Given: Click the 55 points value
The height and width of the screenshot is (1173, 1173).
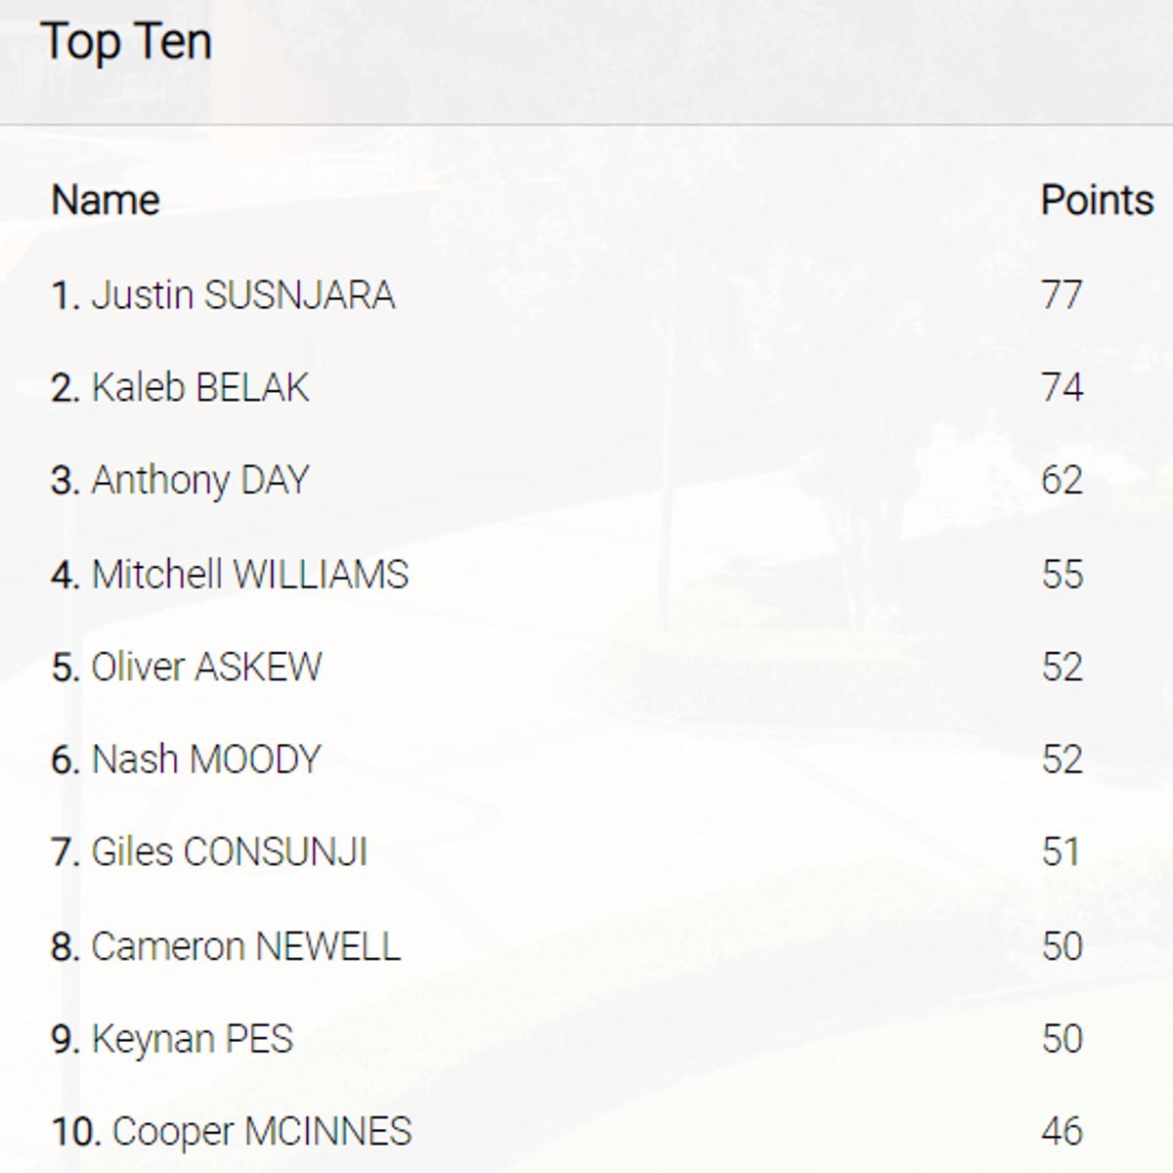Looking at the screenshot, I should [1063, 575].
